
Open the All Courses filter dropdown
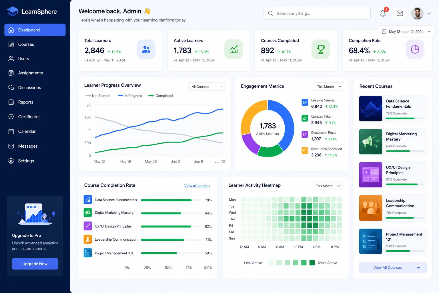click(207, 87)
